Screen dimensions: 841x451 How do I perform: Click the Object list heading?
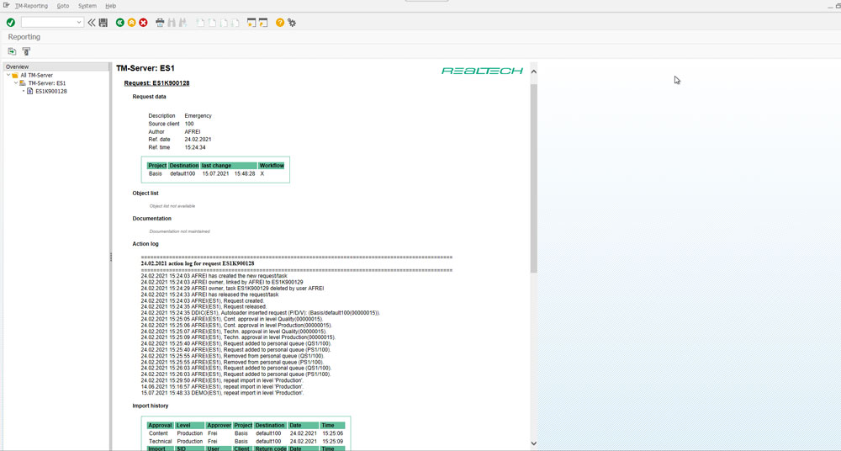click(145, 194)
